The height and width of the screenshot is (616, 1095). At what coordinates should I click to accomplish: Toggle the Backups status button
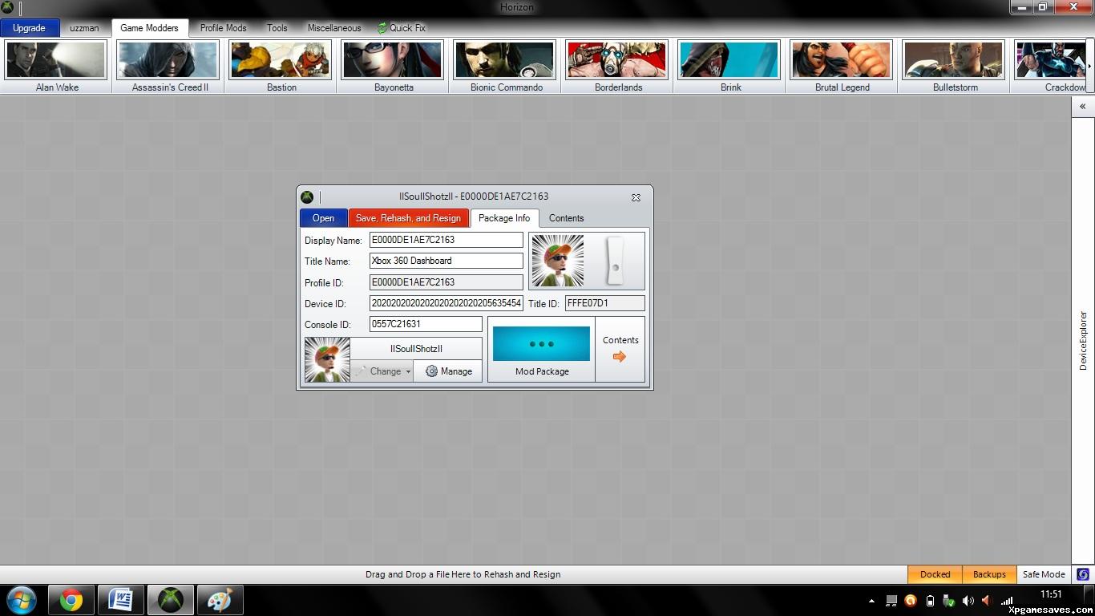[x=989, y=574]
